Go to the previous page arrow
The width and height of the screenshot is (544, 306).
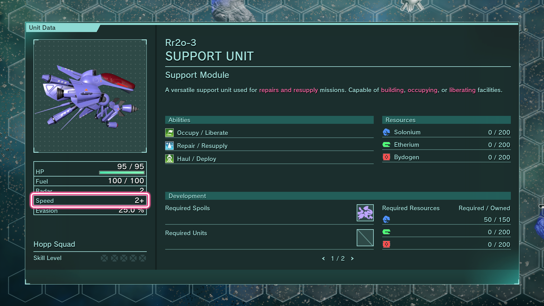[323, 259]
